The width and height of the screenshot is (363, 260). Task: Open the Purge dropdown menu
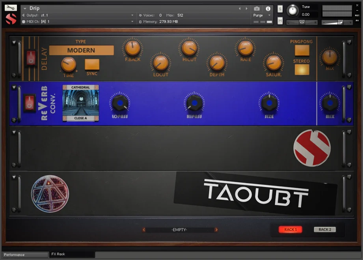tap(262, 15)
